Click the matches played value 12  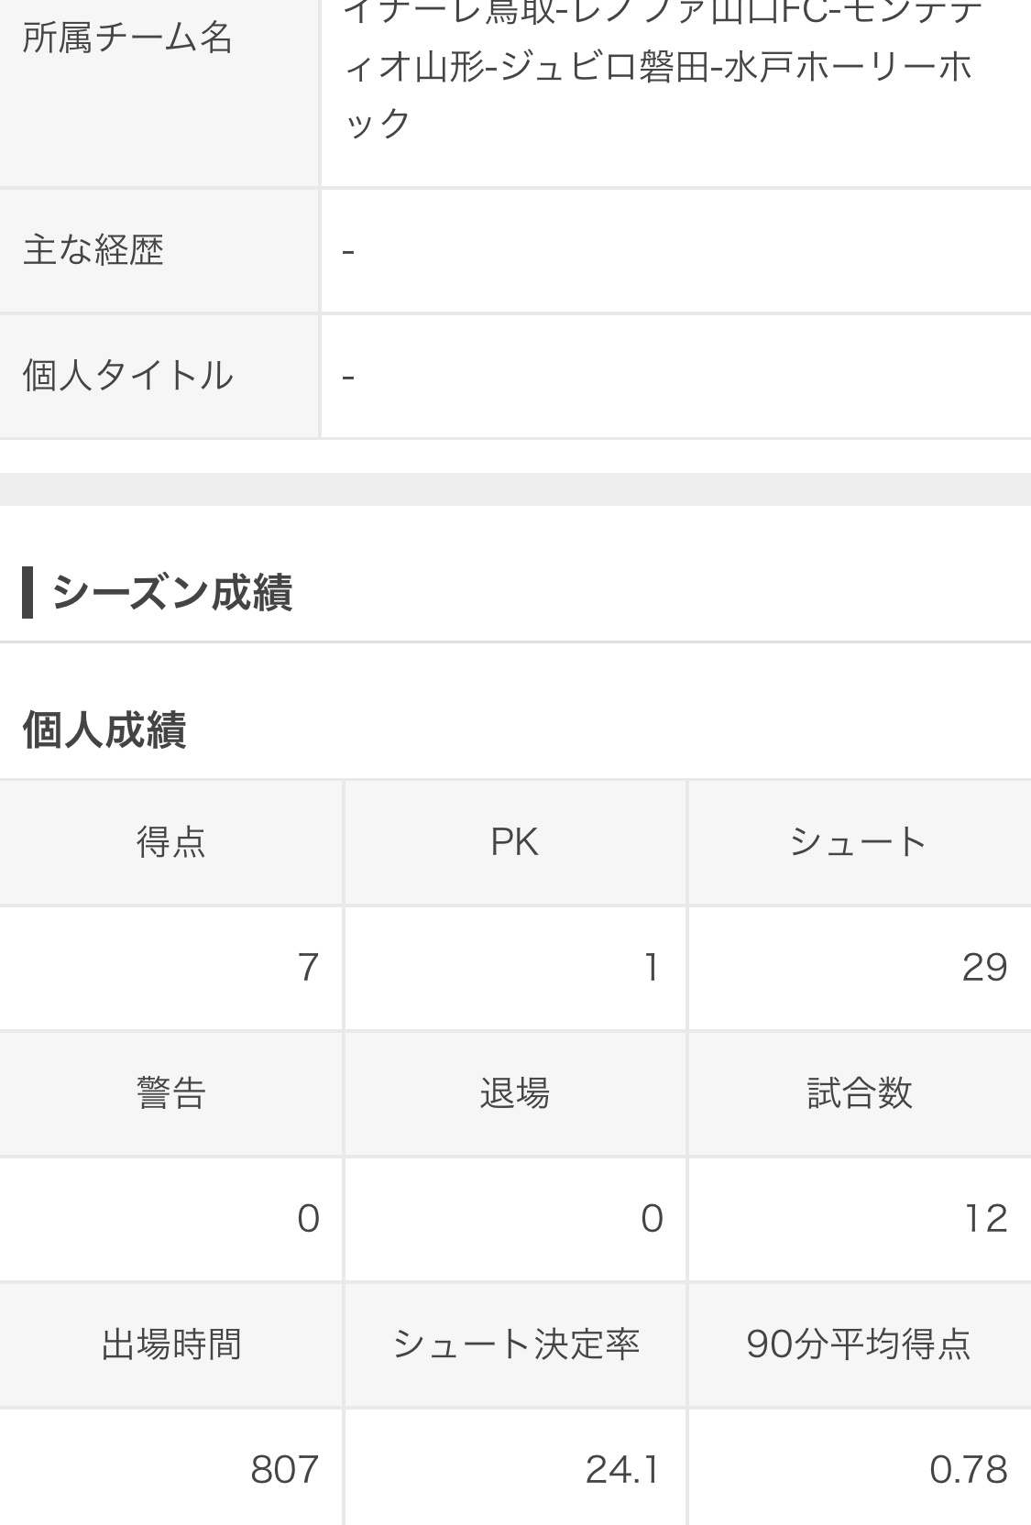(x=985, y=1219)
